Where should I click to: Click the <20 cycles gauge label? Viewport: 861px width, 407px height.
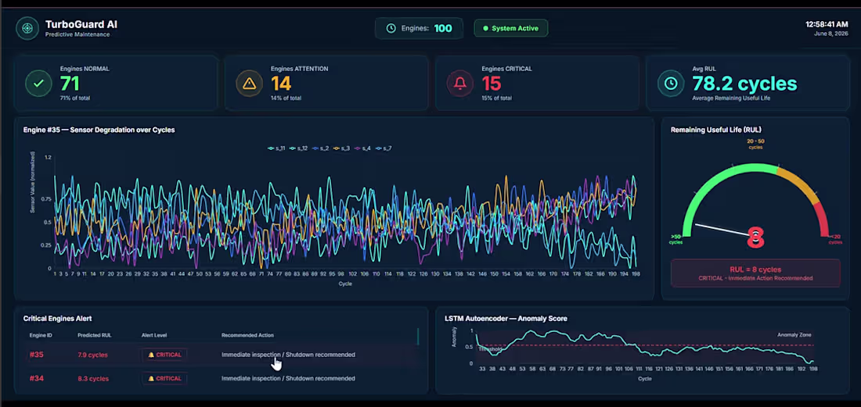tap(835, 239)
